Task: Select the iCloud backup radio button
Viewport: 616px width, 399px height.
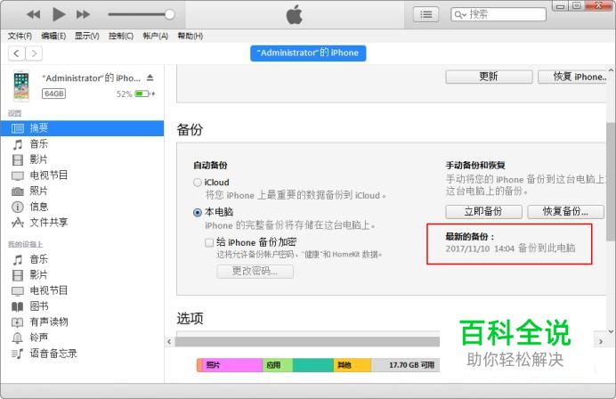Action: tap(198, 183)
